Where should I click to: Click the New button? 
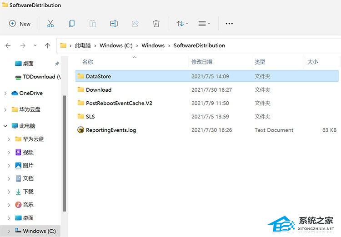pos(20,24)
